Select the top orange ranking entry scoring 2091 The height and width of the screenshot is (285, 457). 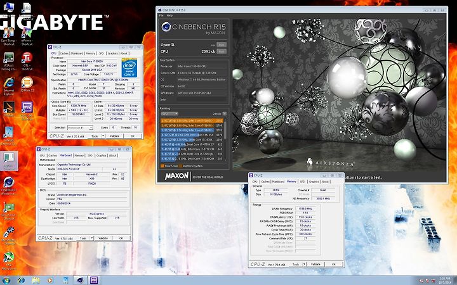[192, 120]
